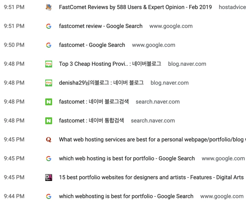Click the Google icon beside fastcomet review search
246x202 pixels.
tap(49, 26)
